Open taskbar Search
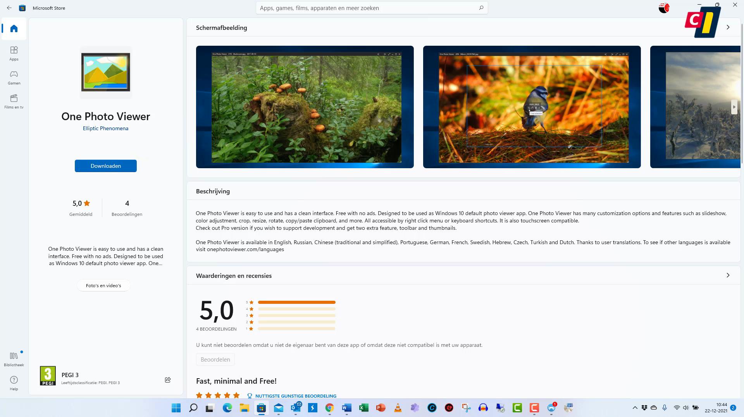Screen dimensions: 744x417 [x=193, y=408]
